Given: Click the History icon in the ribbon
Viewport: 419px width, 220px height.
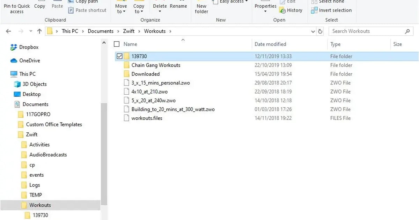Looking at the screenshot, I should [x=282, y=10].
